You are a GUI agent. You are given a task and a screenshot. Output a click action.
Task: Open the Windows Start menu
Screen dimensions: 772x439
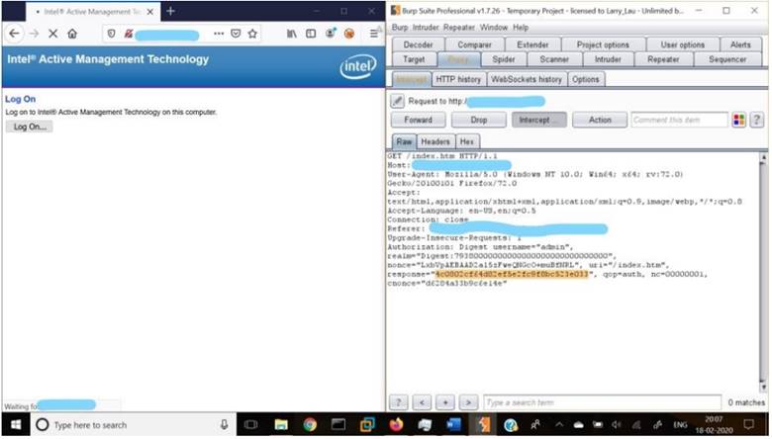point(15,425)
